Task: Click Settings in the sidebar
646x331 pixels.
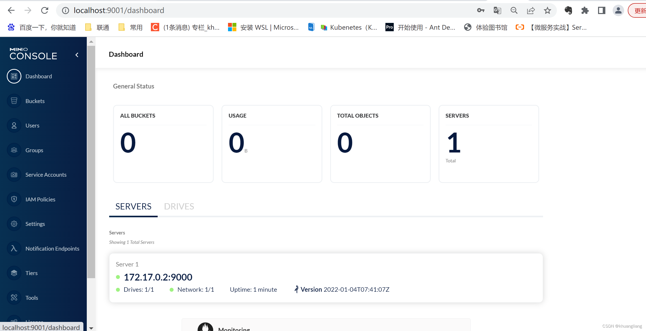Action: [35, 224]
